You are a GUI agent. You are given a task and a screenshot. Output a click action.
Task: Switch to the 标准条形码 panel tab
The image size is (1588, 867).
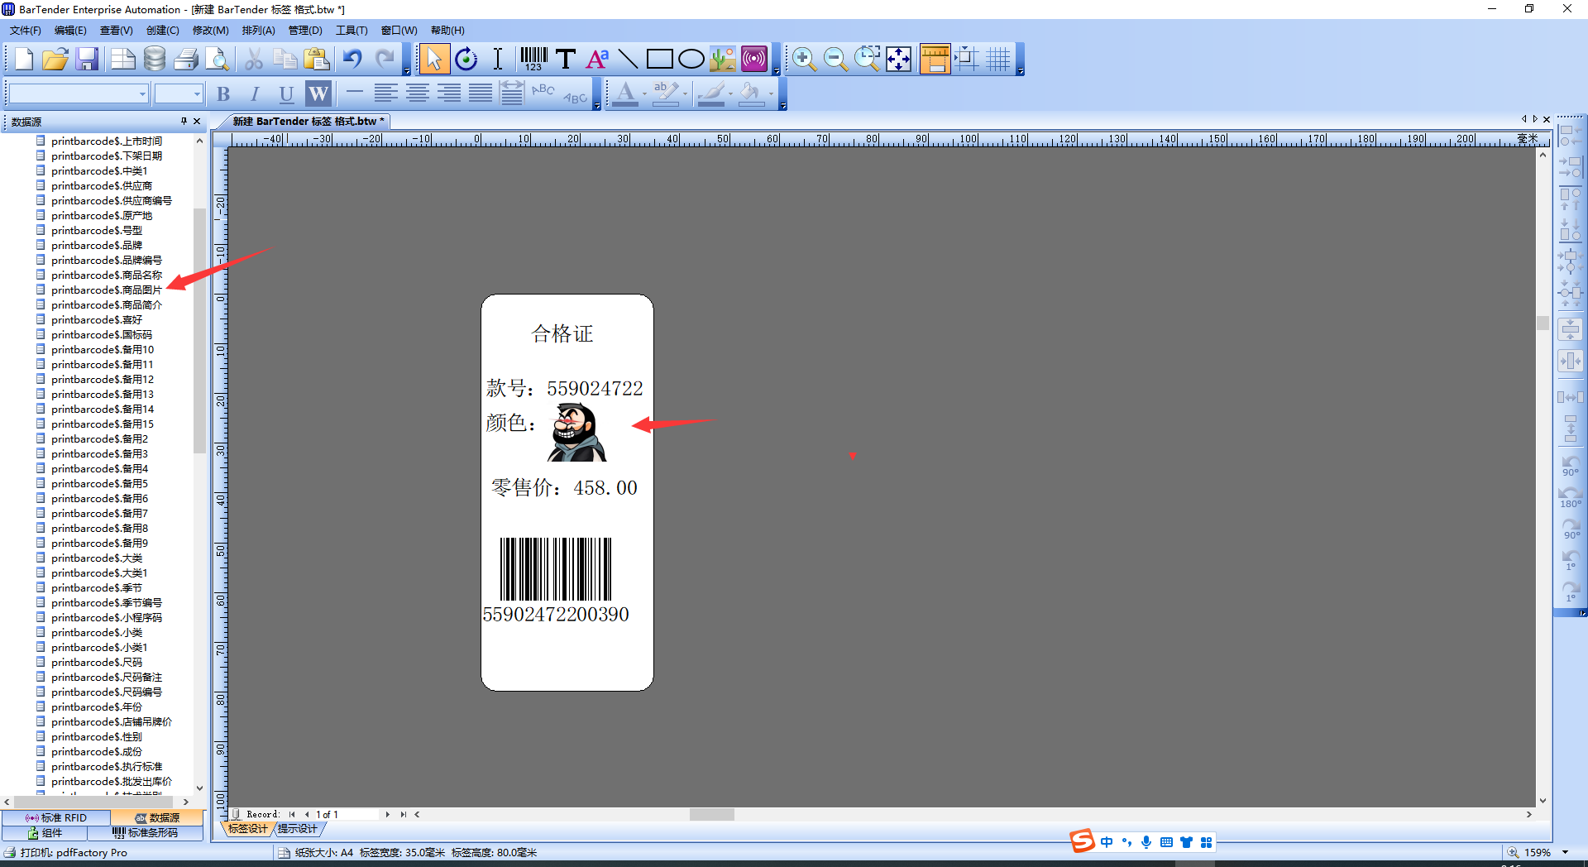146,833
